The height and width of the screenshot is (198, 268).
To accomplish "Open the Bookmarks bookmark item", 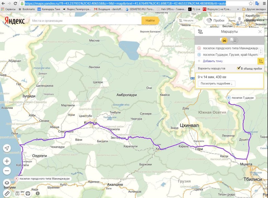I will [x=27, y=9].
